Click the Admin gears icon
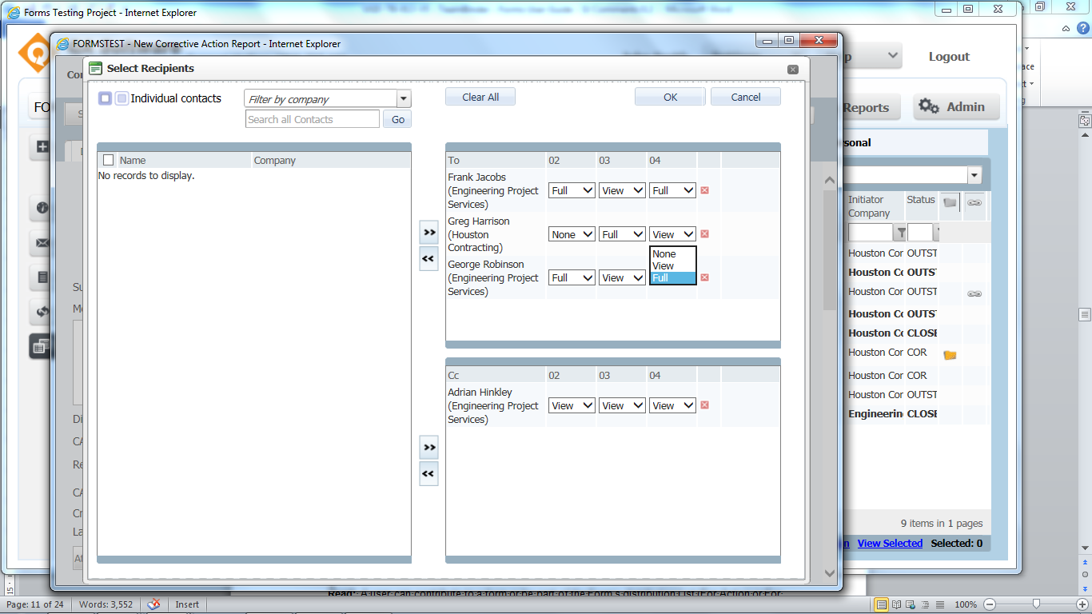 click(x=928, y=106)
